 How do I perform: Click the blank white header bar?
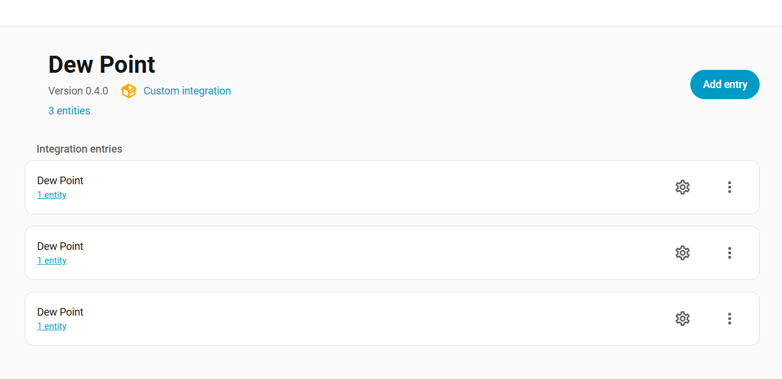pyautogui.click(x=391, y=13)
